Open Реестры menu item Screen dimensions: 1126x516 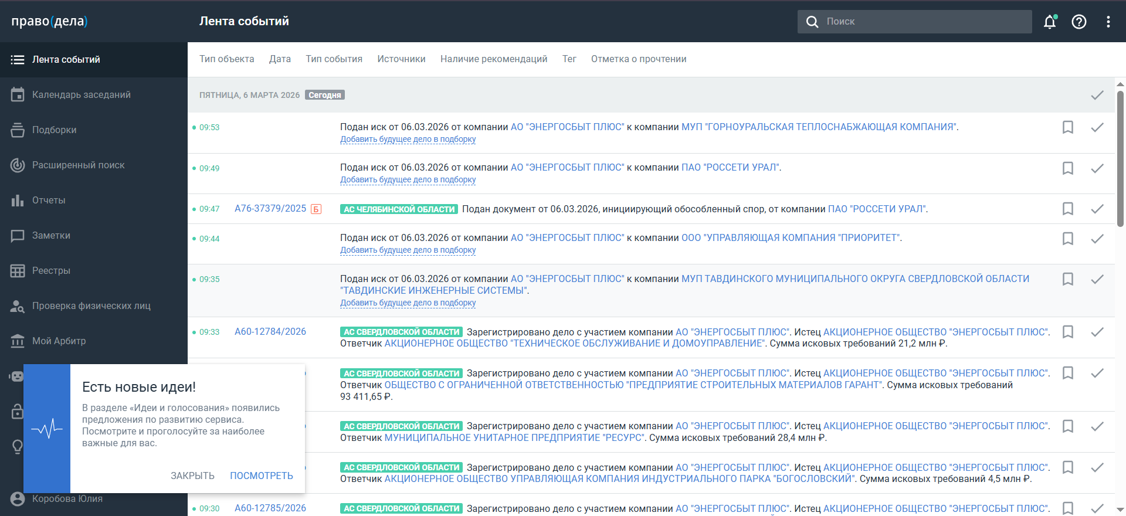(51, 270)
